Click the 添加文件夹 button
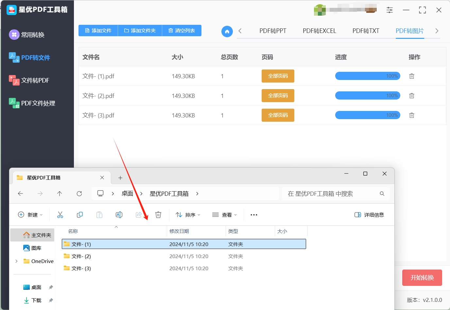Image resolution: width=450 pixels, height=310 pixels. click(x=140, y=30)
